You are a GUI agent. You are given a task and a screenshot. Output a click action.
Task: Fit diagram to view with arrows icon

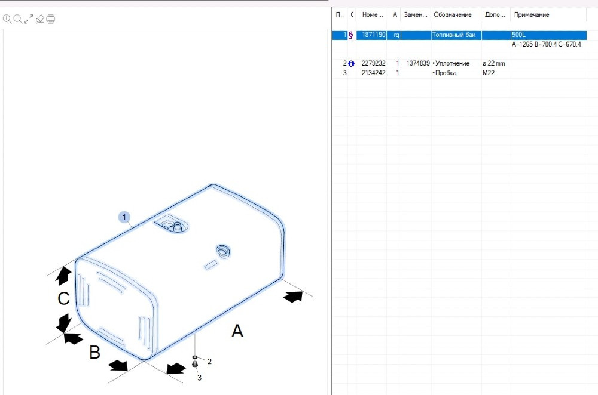coord(29,19)
